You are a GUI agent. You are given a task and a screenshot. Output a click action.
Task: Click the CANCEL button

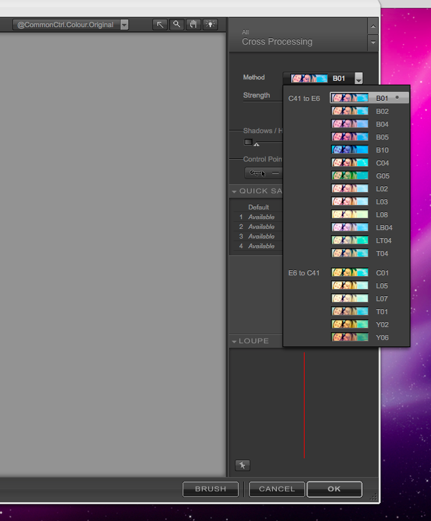pyautogui.click(x=277, y=489)
